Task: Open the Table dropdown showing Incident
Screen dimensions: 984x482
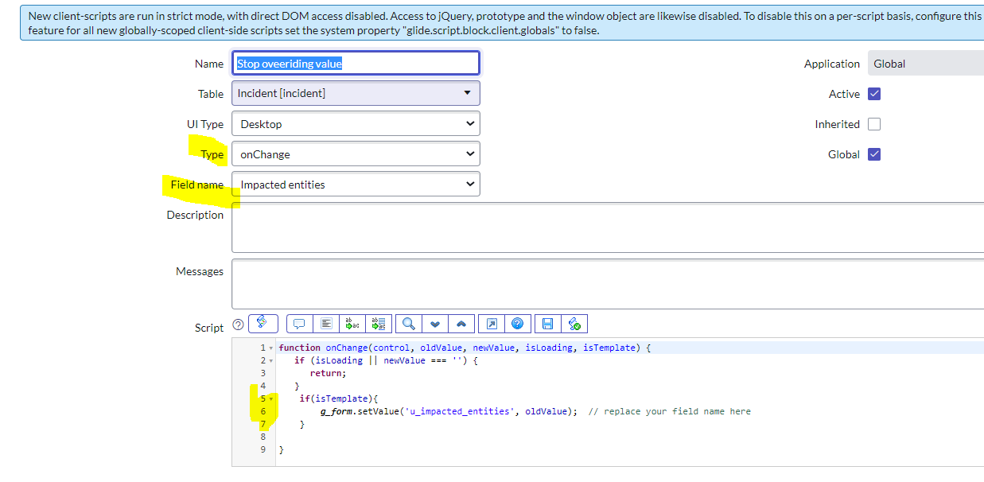Action: click(x=356, y=93)
